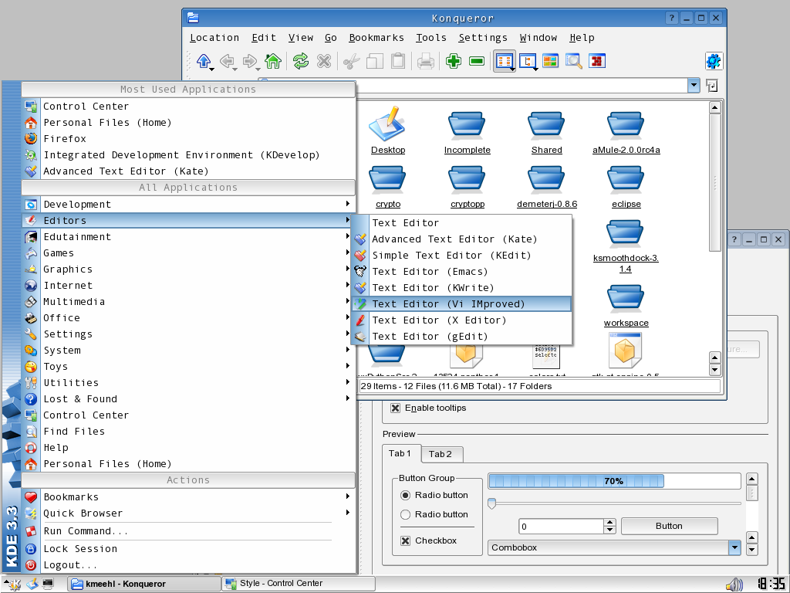The image size is (790, 593).
Task: Expand the Quick Browser submenu
Action: coord(188,513)
